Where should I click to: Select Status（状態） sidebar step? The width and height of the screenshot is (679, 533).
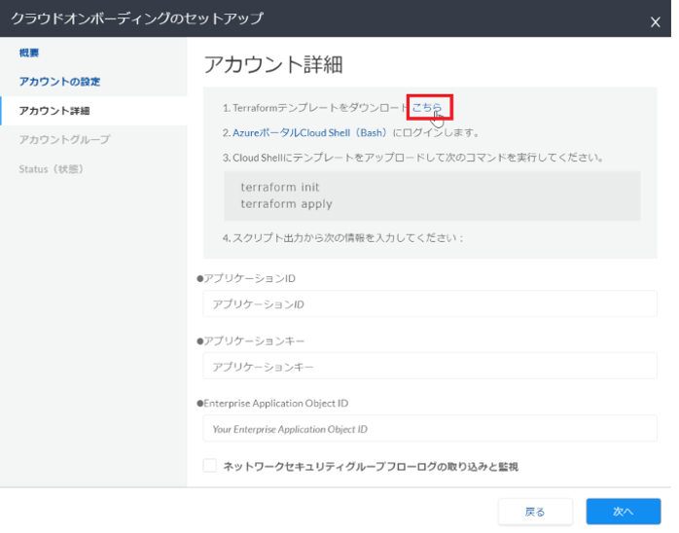(x=52, y=169)
